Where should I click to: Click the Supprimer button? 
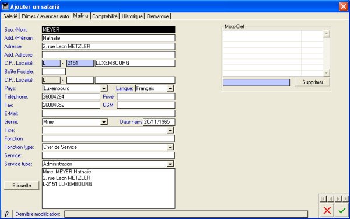[x=313, y=82]
